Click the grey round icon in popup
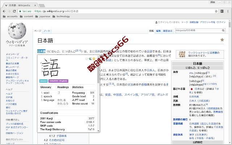232x145 pixels. [87, 59]
